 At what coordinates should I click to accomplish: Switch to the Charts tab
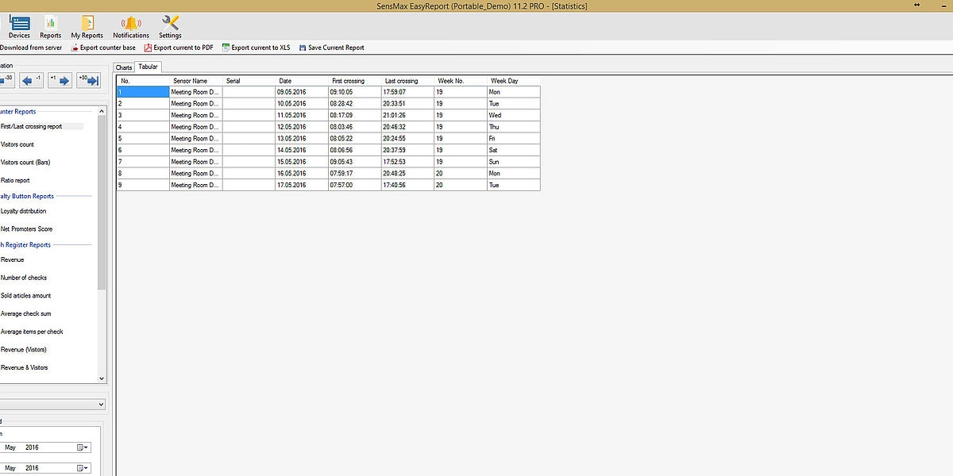point(124,67)
